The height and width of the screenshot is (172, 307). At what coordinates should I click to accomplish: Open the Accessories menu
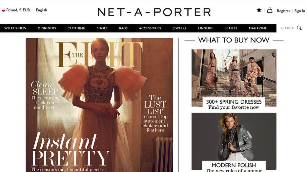[x=150, y=28]
